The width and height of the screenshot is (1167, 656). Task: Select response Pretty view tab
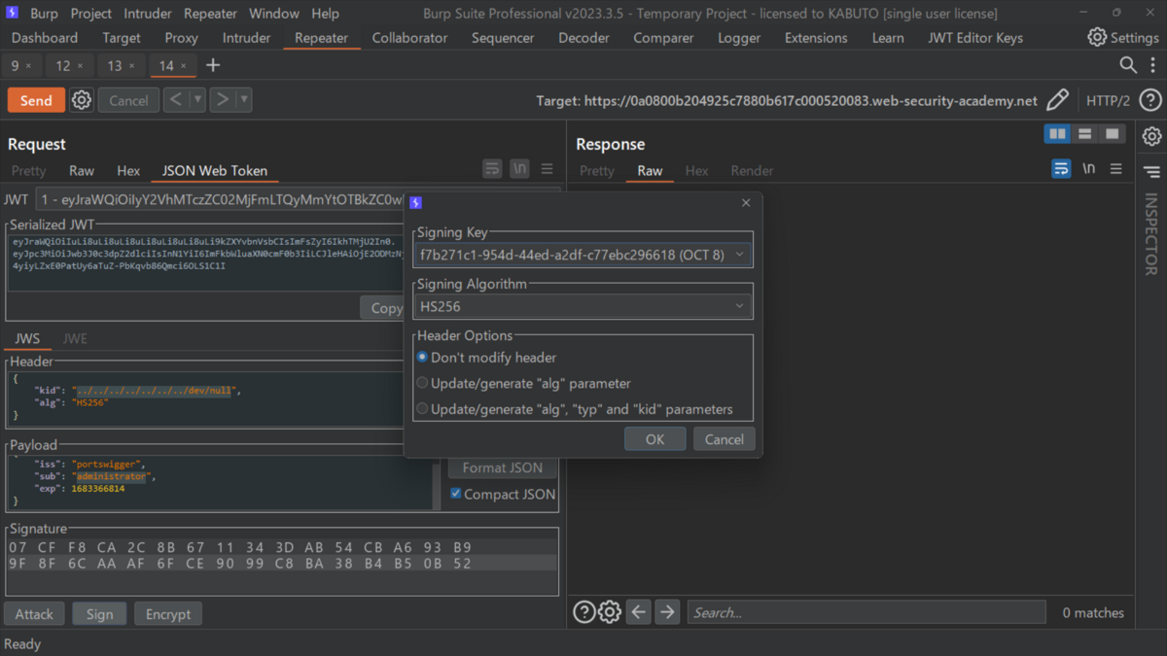pyautogui.click(x=597, y=170)
